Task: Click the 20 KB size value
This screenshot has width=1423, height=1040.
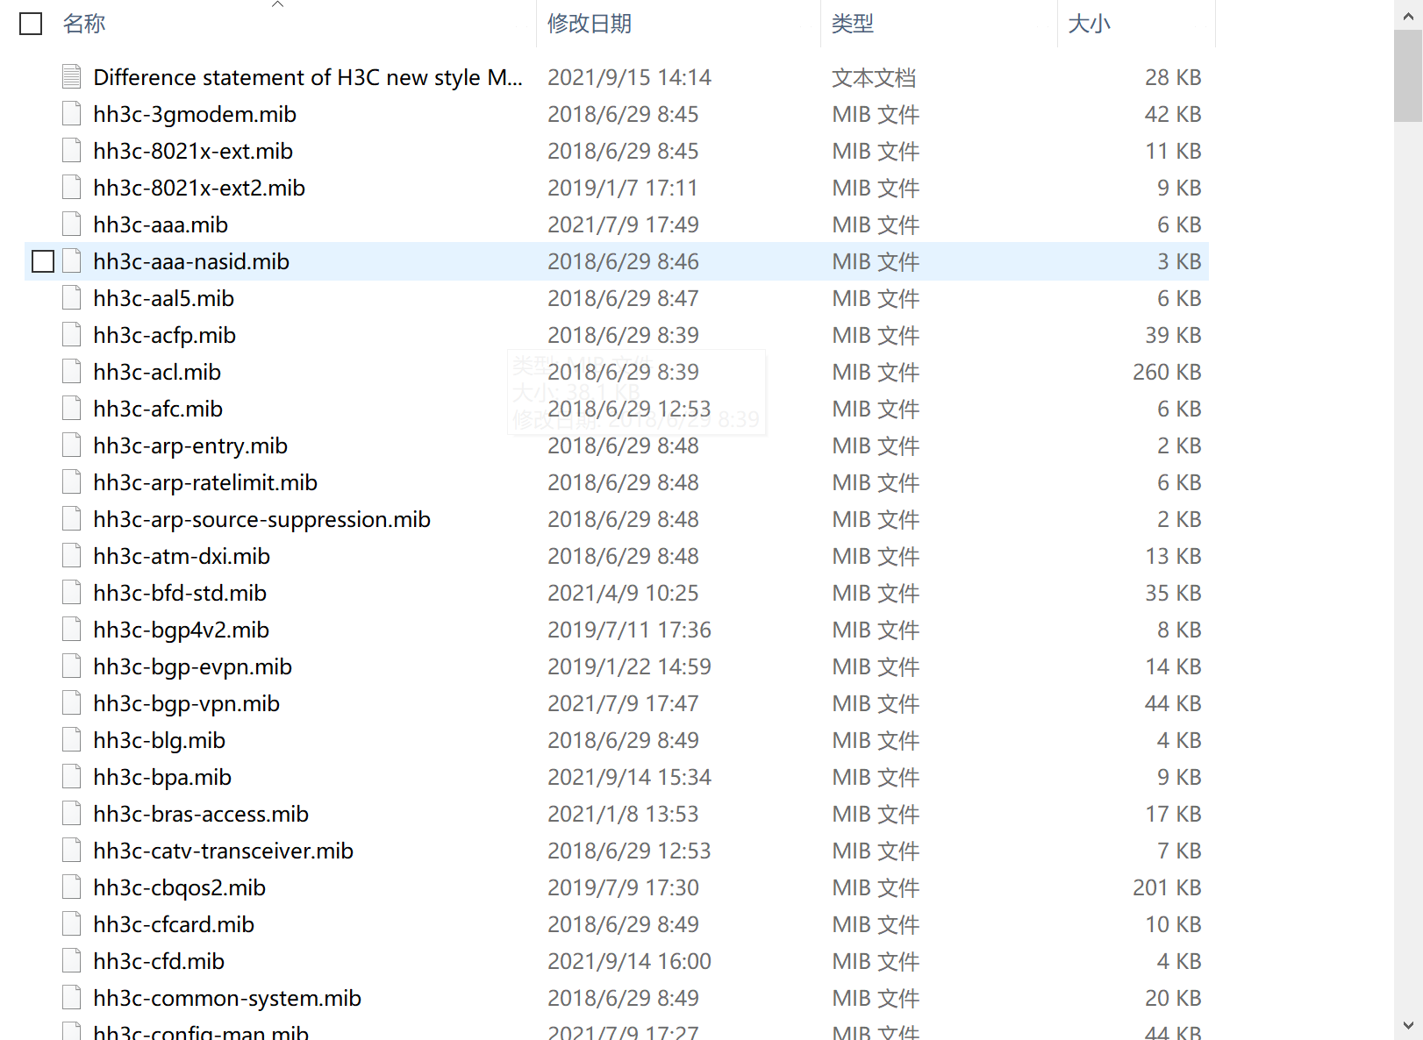Action: tap(1173, 998)
